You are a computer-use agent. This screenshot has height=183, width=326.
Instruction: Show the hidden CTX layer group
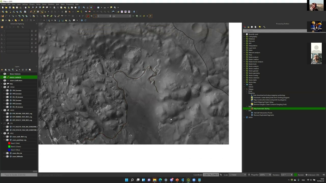(5, 124)
